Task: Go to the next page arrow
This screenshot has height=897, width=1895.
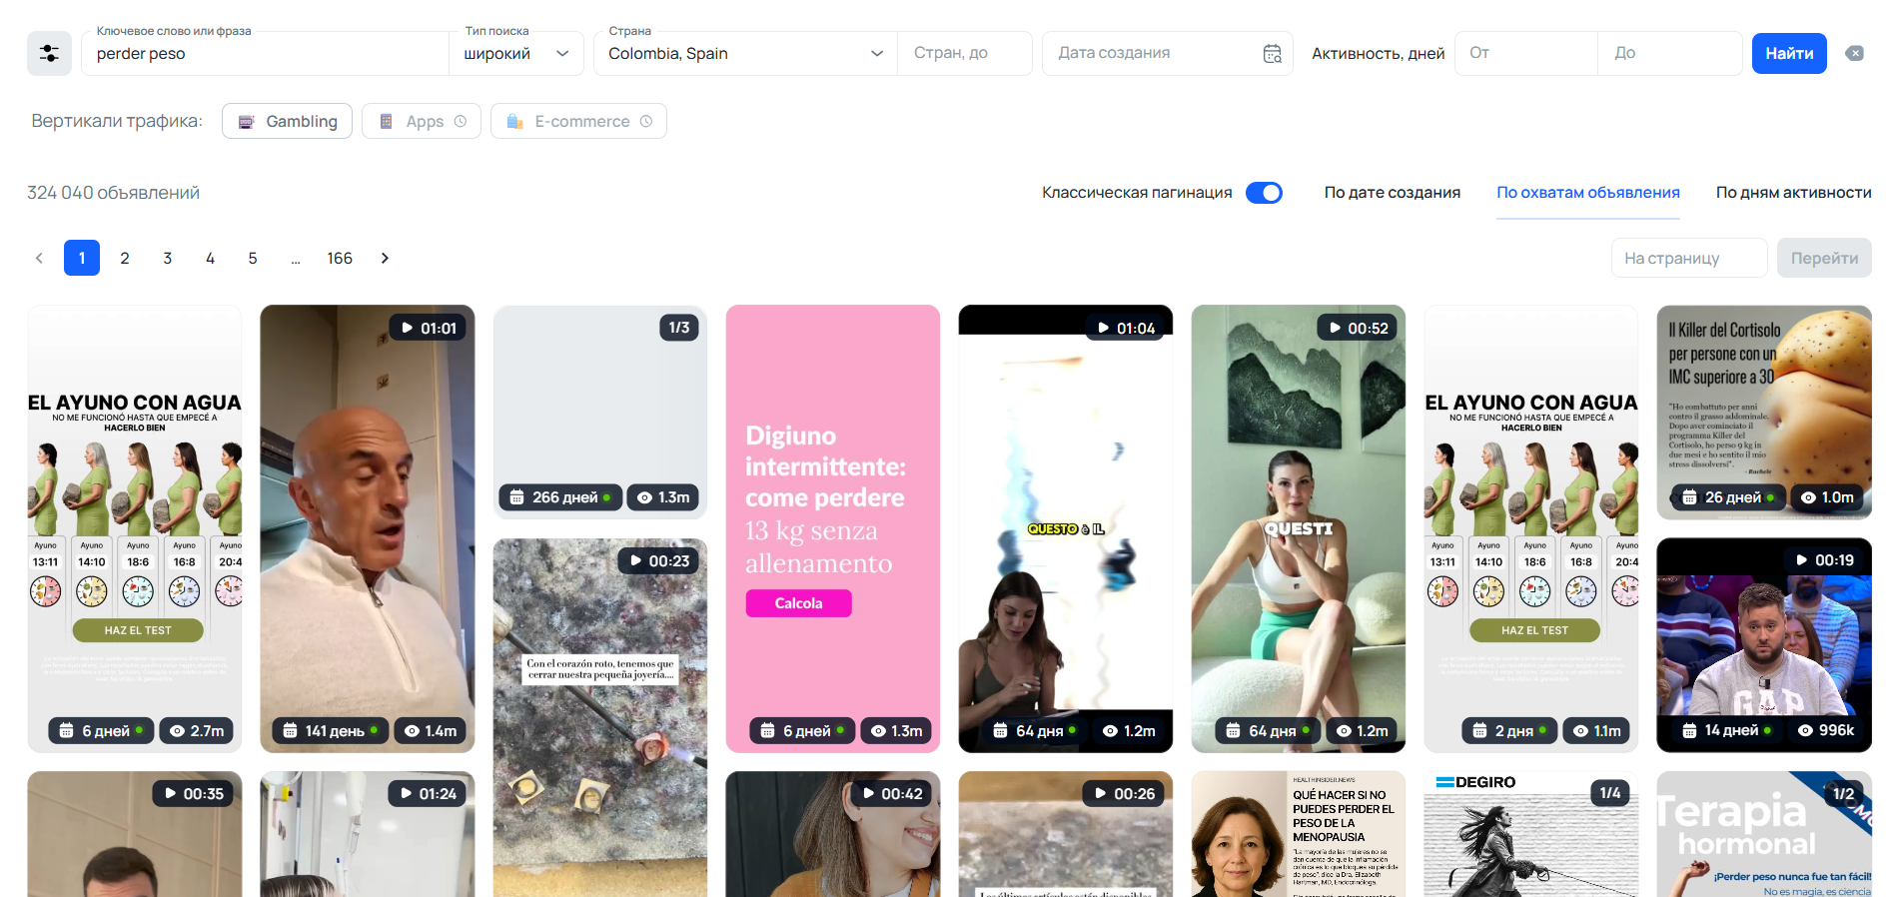Action: 385,258
